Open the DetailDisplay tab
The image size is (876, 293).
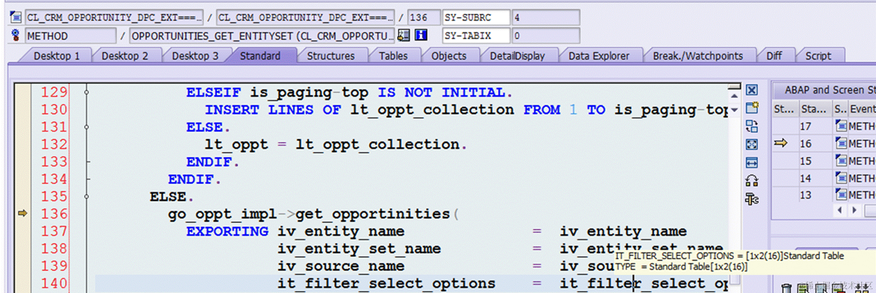tap(517, 56)
